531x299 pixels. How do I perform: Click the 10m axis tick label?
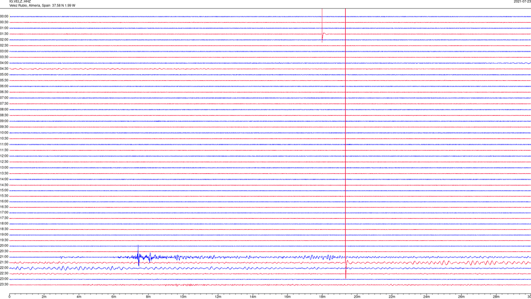(183, 297)
